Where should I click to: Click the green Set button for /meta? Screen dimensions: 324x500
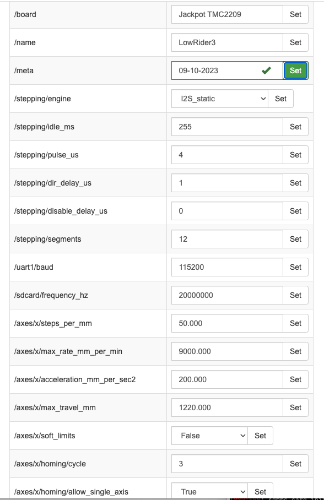click(x=295, y=70)
